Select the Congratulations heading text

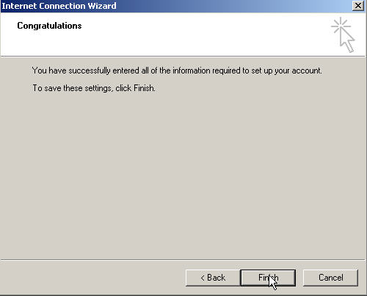point(49,26)
